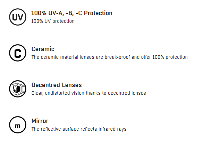The image size is (212, 149).
Task: Click the 'Mirror' feature title
Action: [40, 121]
